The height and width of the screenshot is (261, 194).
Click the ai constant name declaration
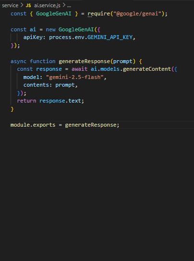[x=33, y=29]
